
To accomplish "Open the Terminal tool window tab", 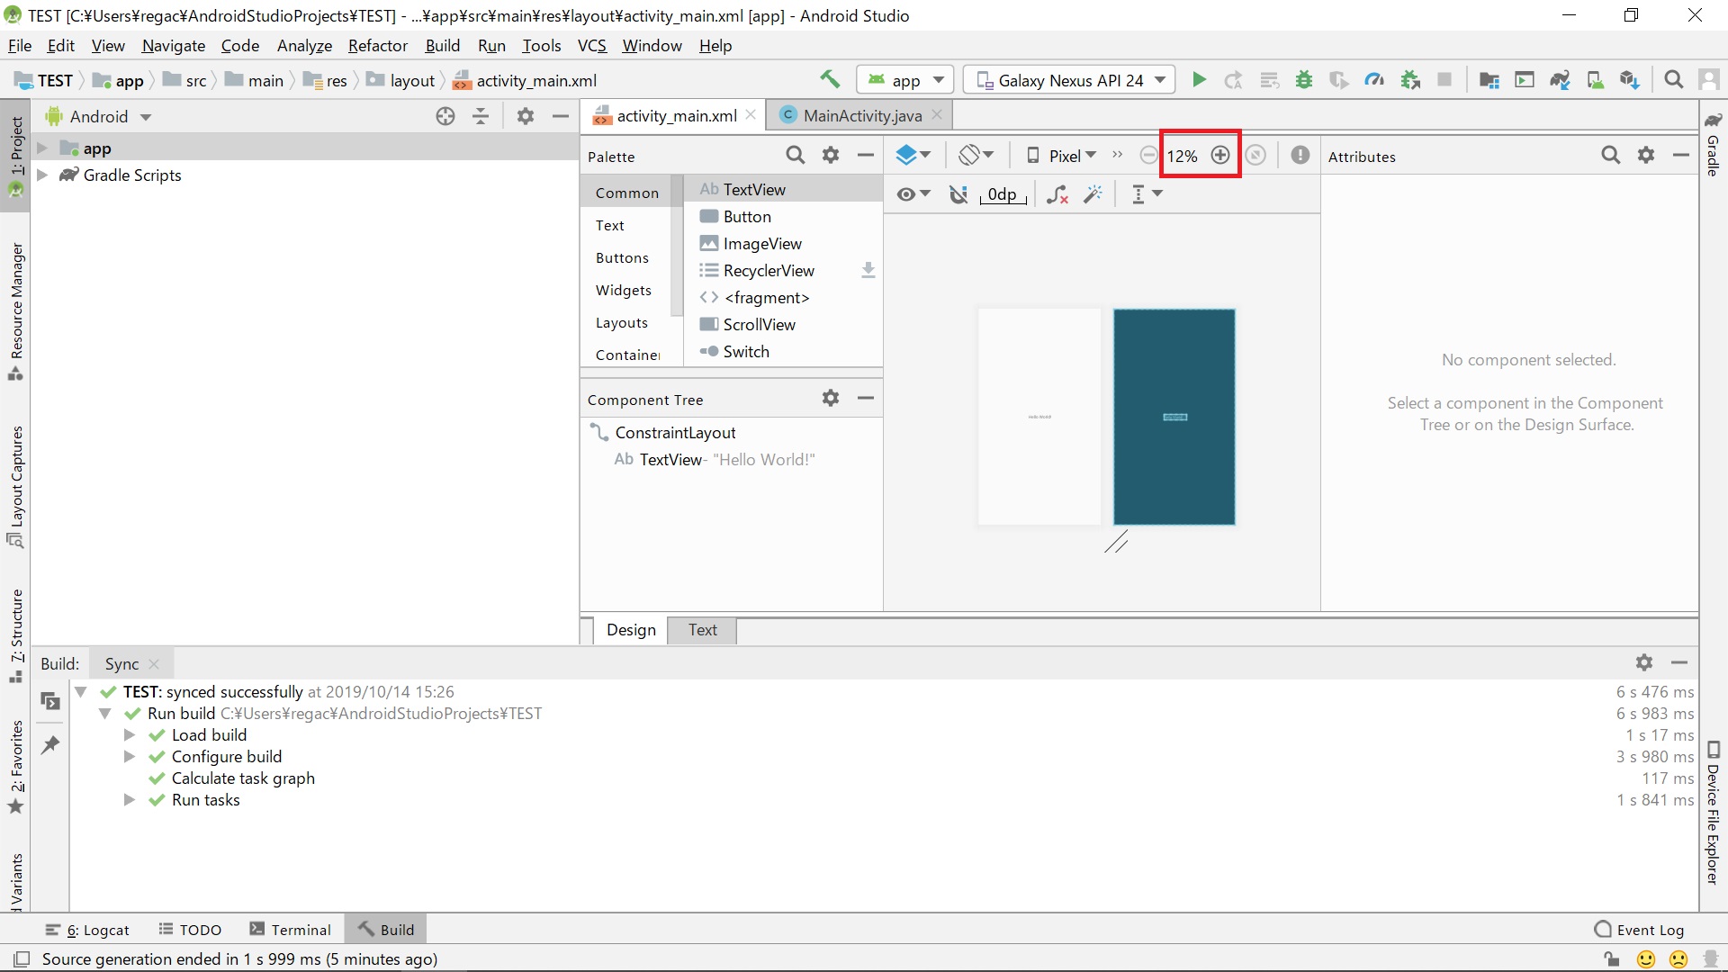I will click(x=291, y=929).
